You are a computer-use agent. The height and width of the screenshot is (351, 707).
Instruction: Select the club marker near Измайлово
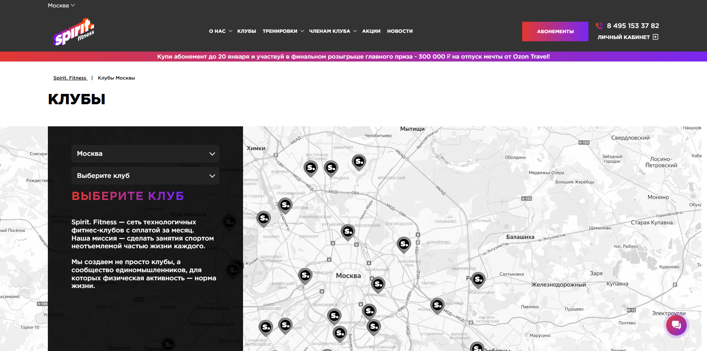tap(404, 244)
